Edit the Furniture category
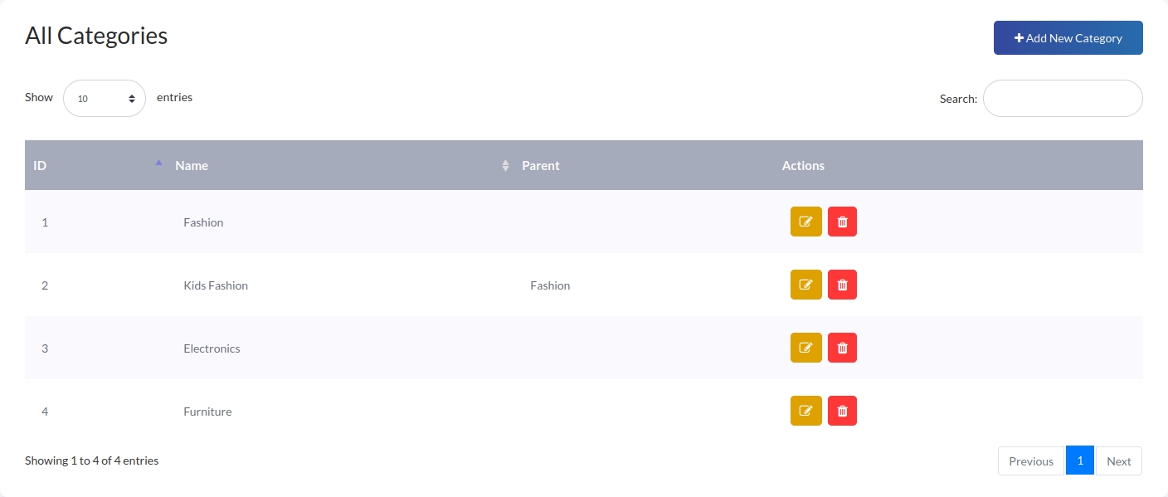 click(x=805, y=411)
